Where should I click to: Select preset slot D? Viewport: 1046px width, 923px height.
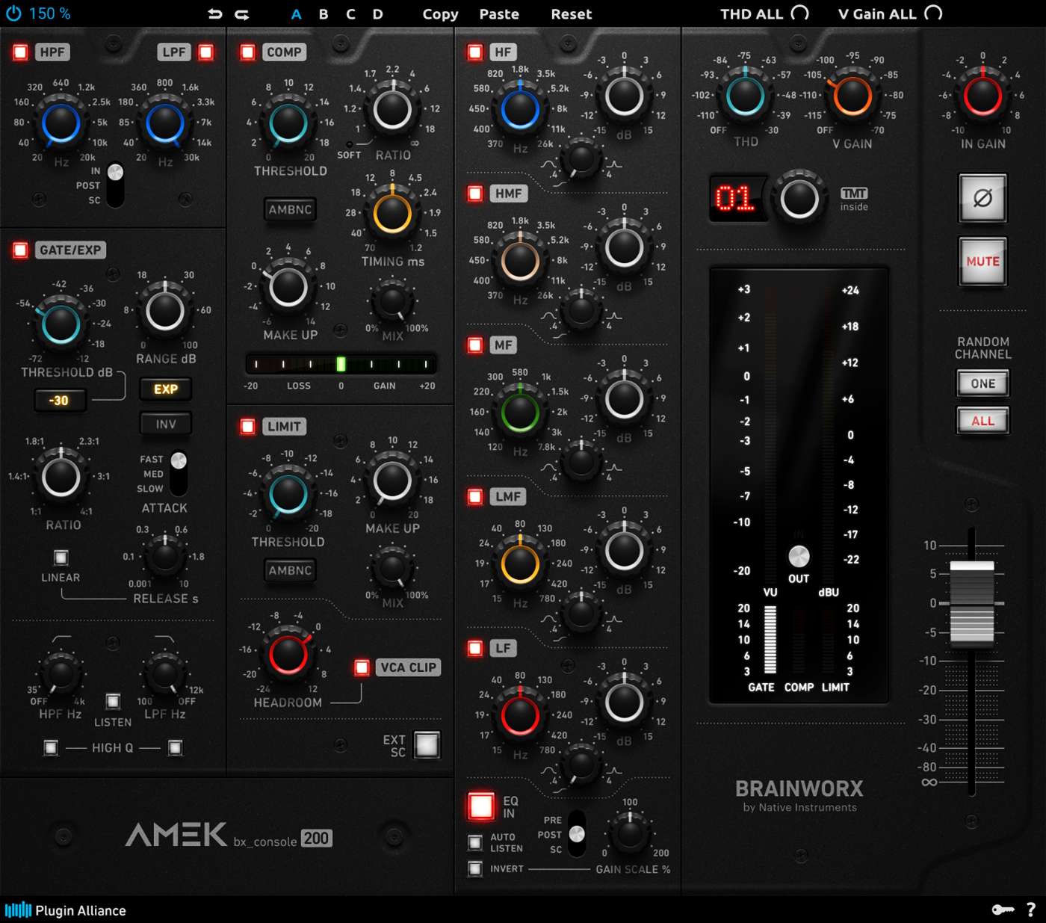[378, 14]
